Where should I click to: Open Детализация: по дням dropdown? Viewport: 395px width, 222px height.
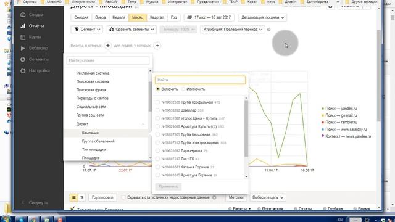(262, 17)
